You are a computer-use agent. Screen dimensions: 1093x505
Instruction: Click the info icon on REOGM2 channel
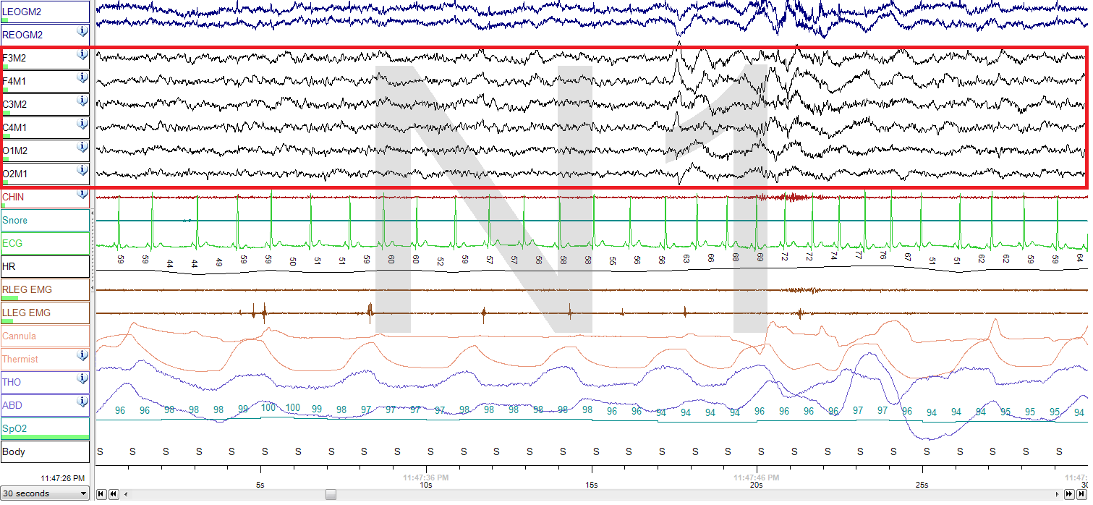point(82,31)
